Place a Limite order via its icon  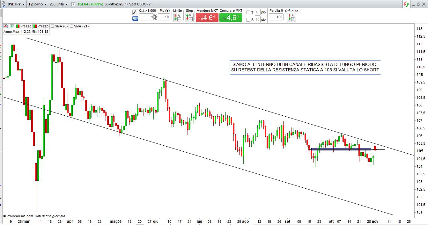(177, 18)
